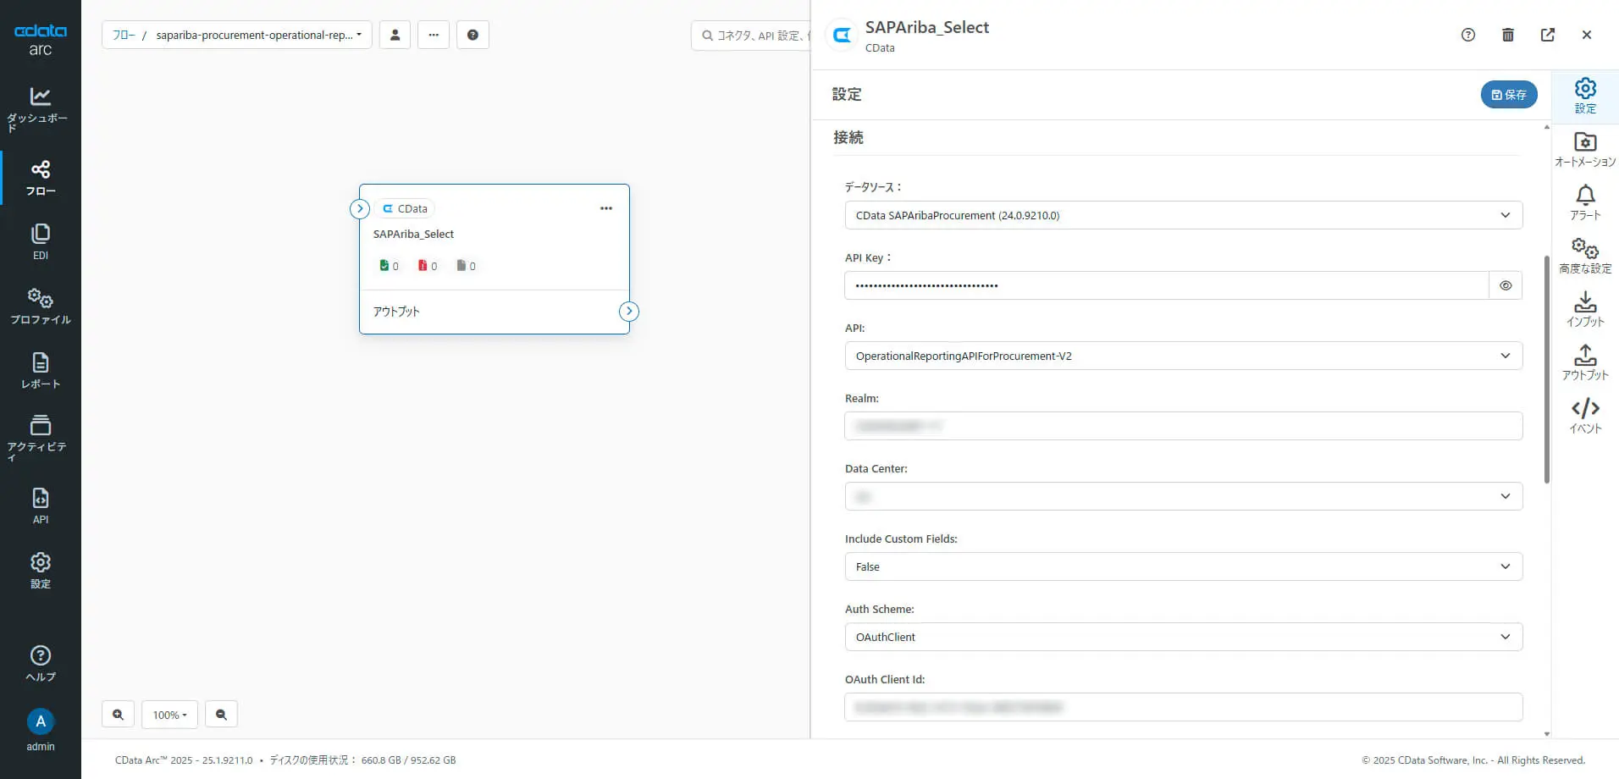The height and width of the screenshot is (779, 1619).
Task: Open the Activity (アクティビティ) log
Action: tap(40, 435)
